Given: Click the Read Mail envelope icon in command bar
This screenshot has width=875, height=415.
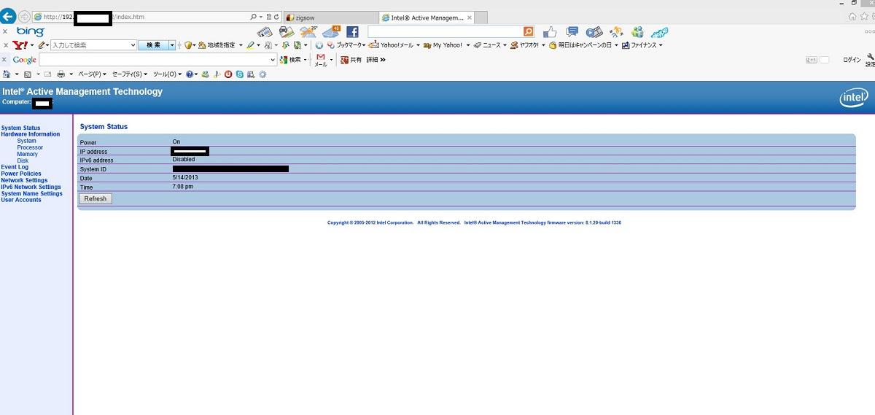Looking at the screenshot, I should pyautogui.click(x=47, y=74).
